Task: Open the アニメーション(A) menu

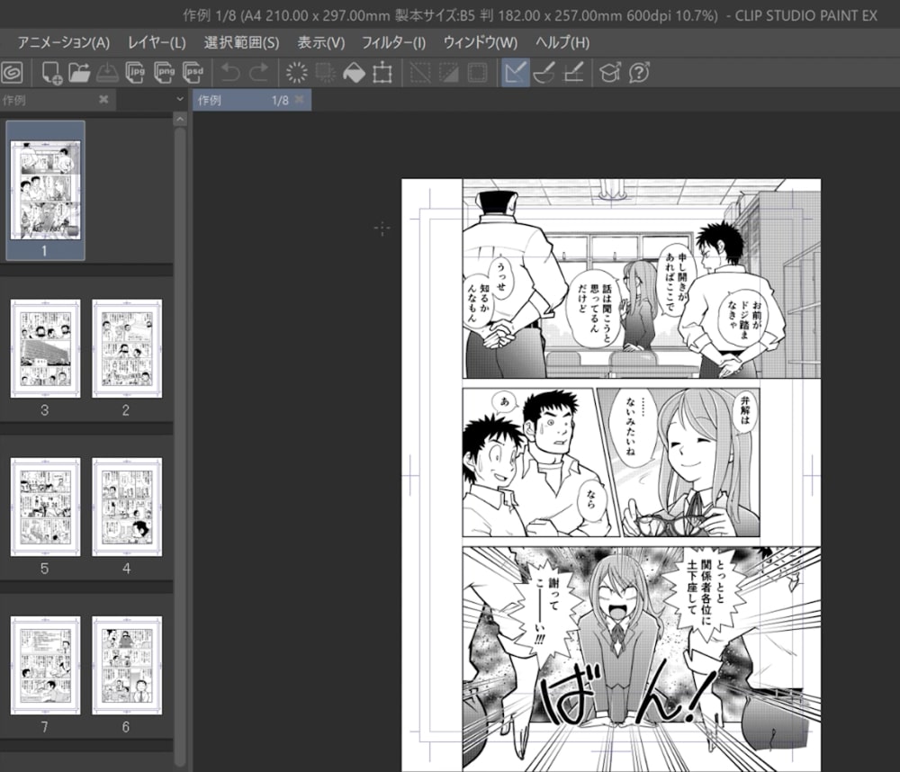Action: coord(64,42)
